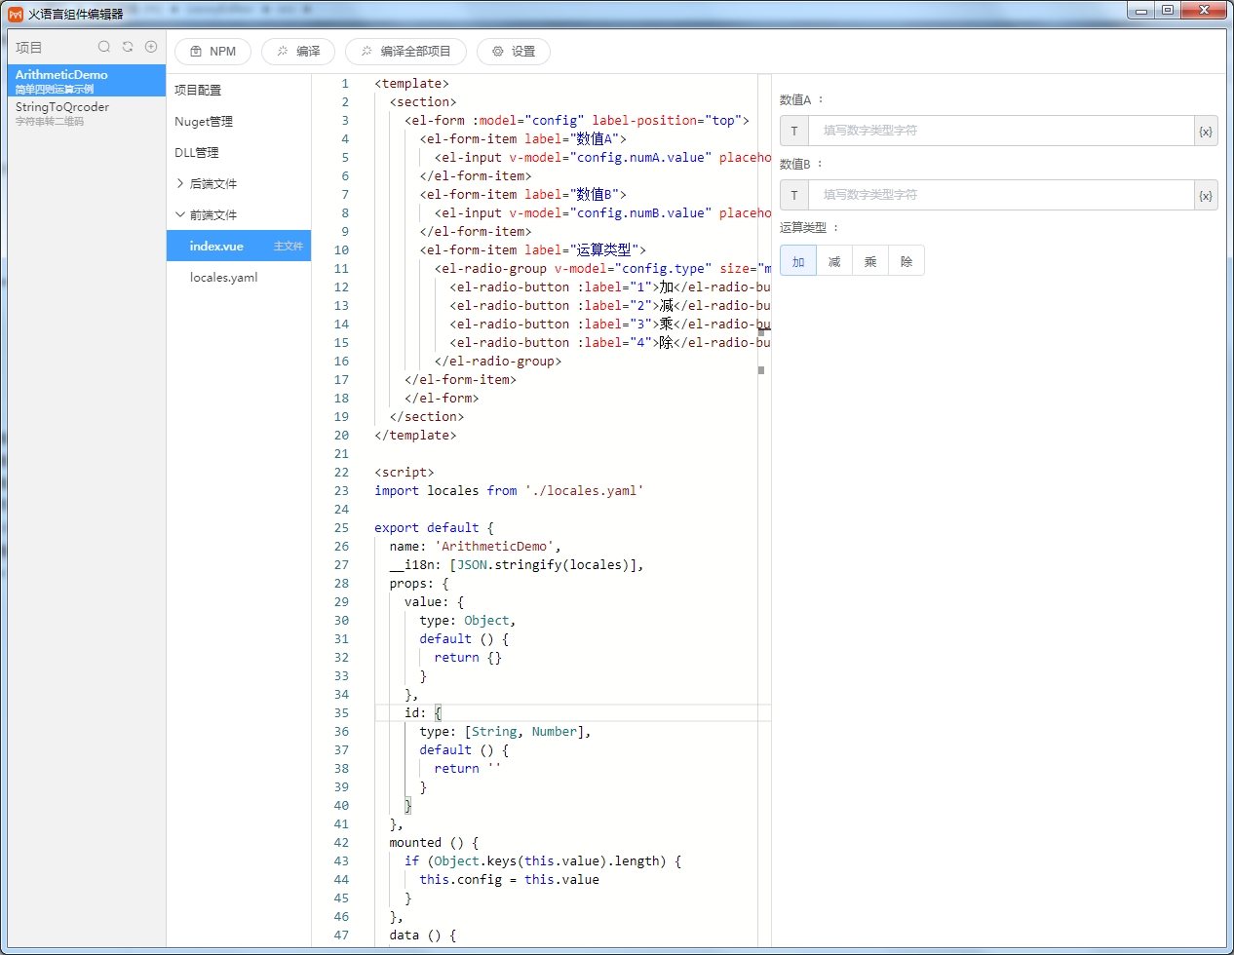This screenshot has height=955, width=1234.
Task: Choose the 乘 operation option
Action: coord(870,261)
